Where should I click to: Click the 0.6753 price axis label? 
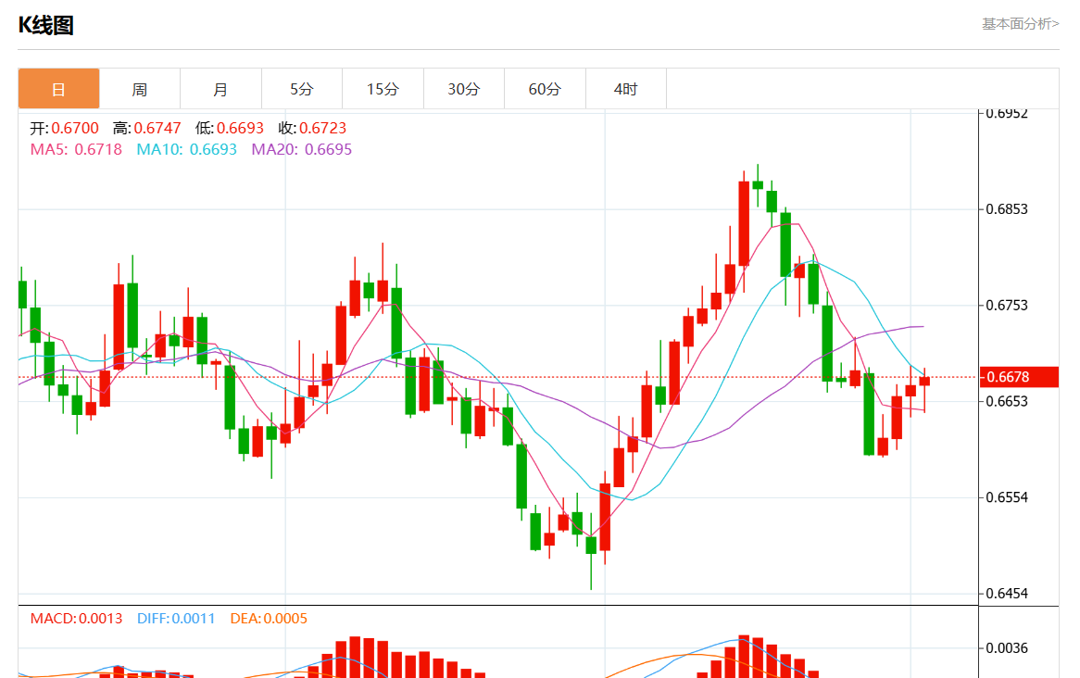(1007, 306)
